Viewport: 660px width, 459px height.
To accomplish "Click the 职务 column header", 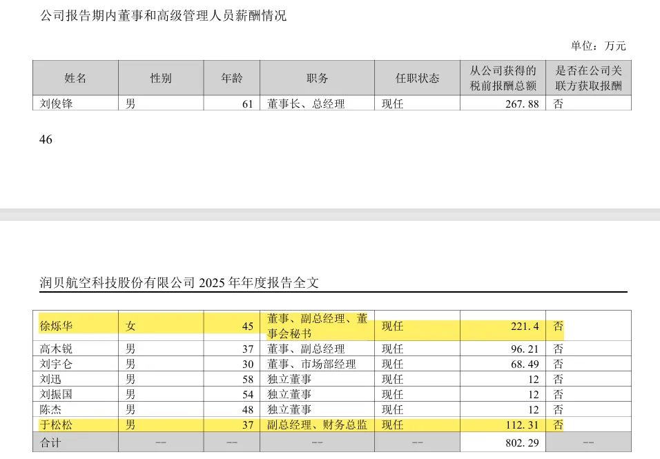I will (x=317, y=78).
